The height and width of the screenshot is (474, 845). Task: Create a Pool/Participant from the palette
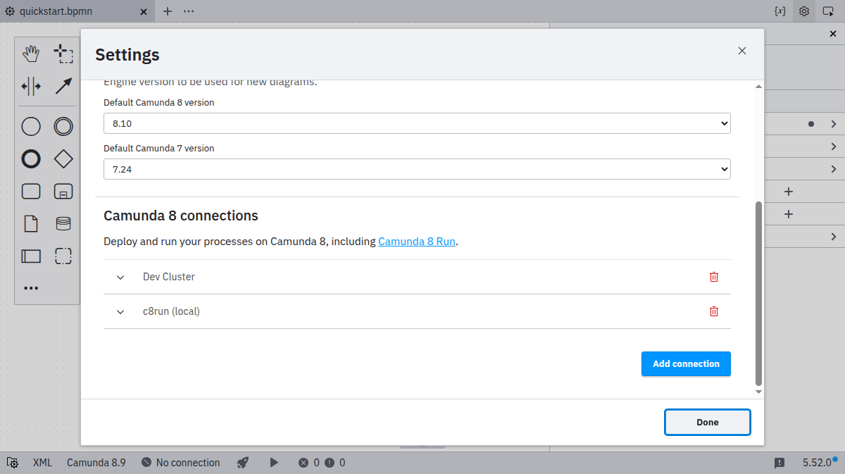31,256
